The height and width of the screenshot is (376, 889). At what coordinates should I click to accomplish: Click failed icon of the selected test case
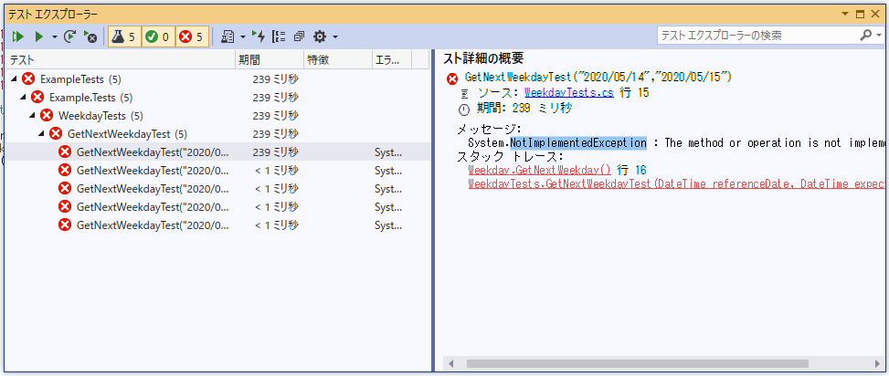(65, 151)
